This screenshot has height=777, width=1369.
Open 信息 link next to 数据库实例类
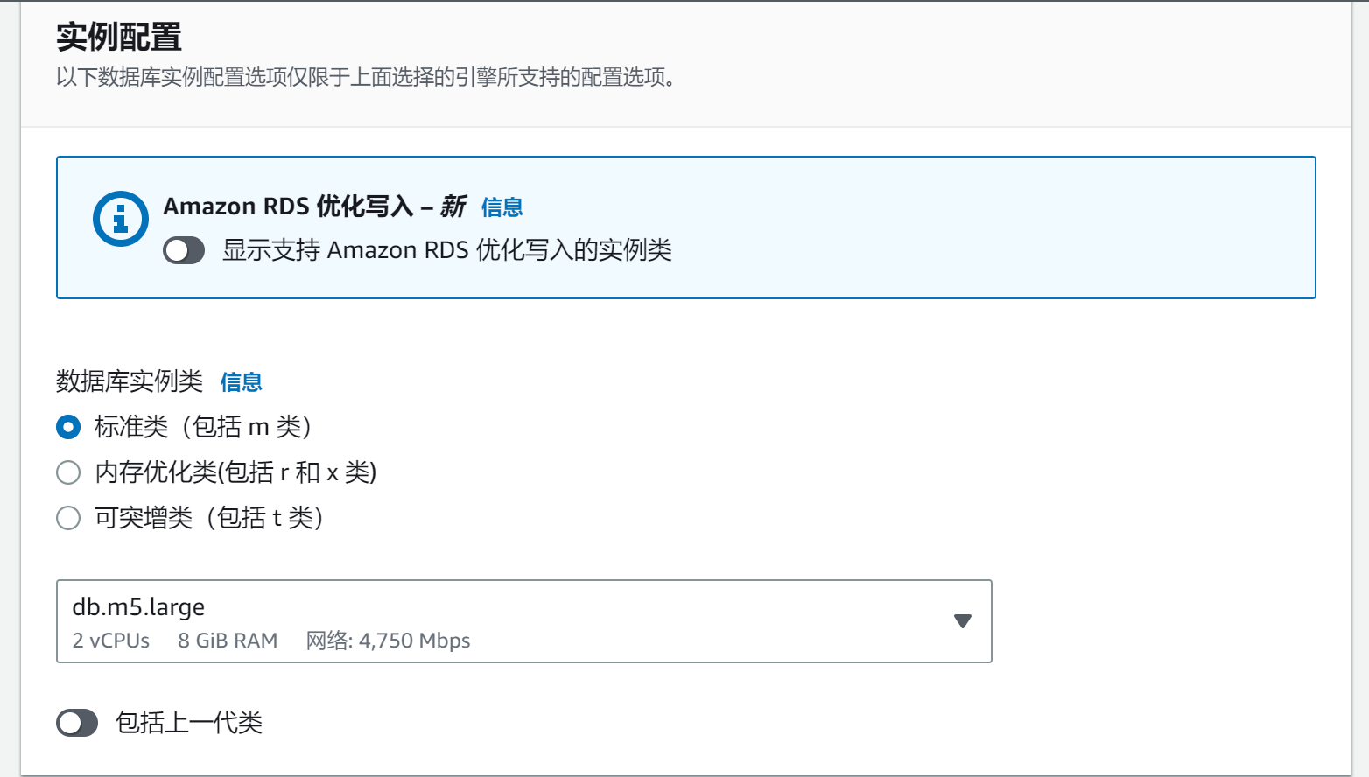[x=242, y=382]
